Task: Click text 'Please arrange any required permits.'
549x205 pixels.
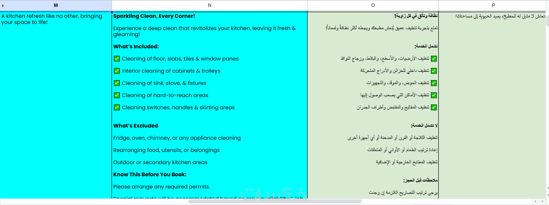Action: pos(162,187)
